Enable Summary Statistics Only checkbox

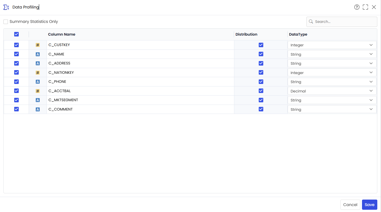click(6, 21)
